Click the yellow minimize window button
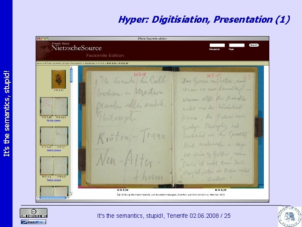The image size is (302, 227). pyautogui.click(x=43, y=39)
